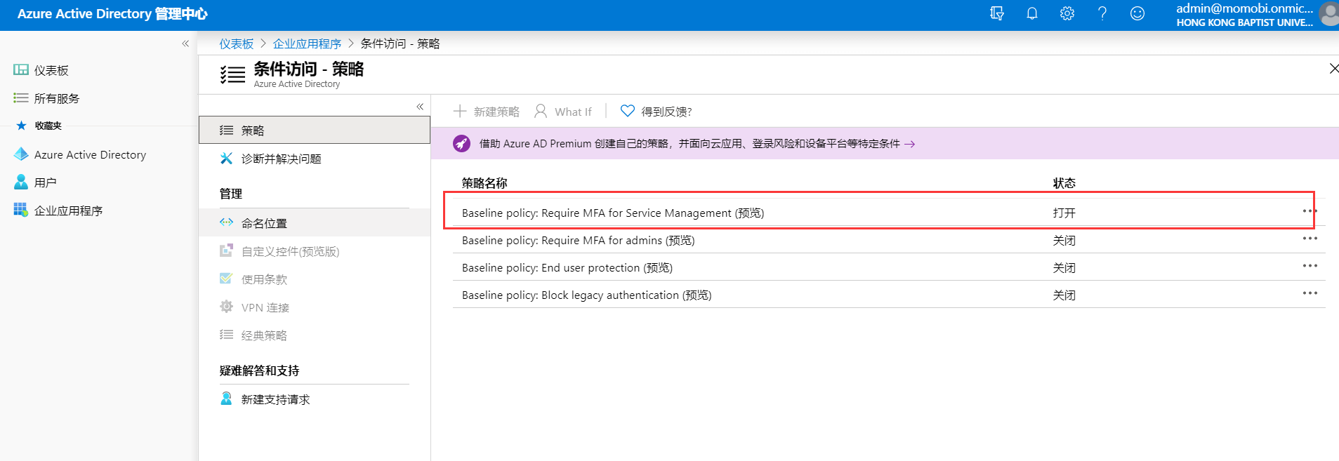Viewport: 1339px width, 461px height.
Task: Click the What If person icon
Action: point(541,111)
